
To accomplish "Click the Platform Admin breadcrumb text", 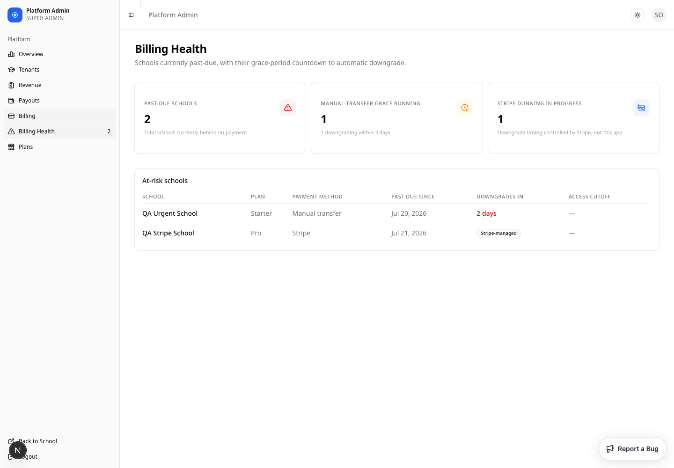I will [173, 15].
